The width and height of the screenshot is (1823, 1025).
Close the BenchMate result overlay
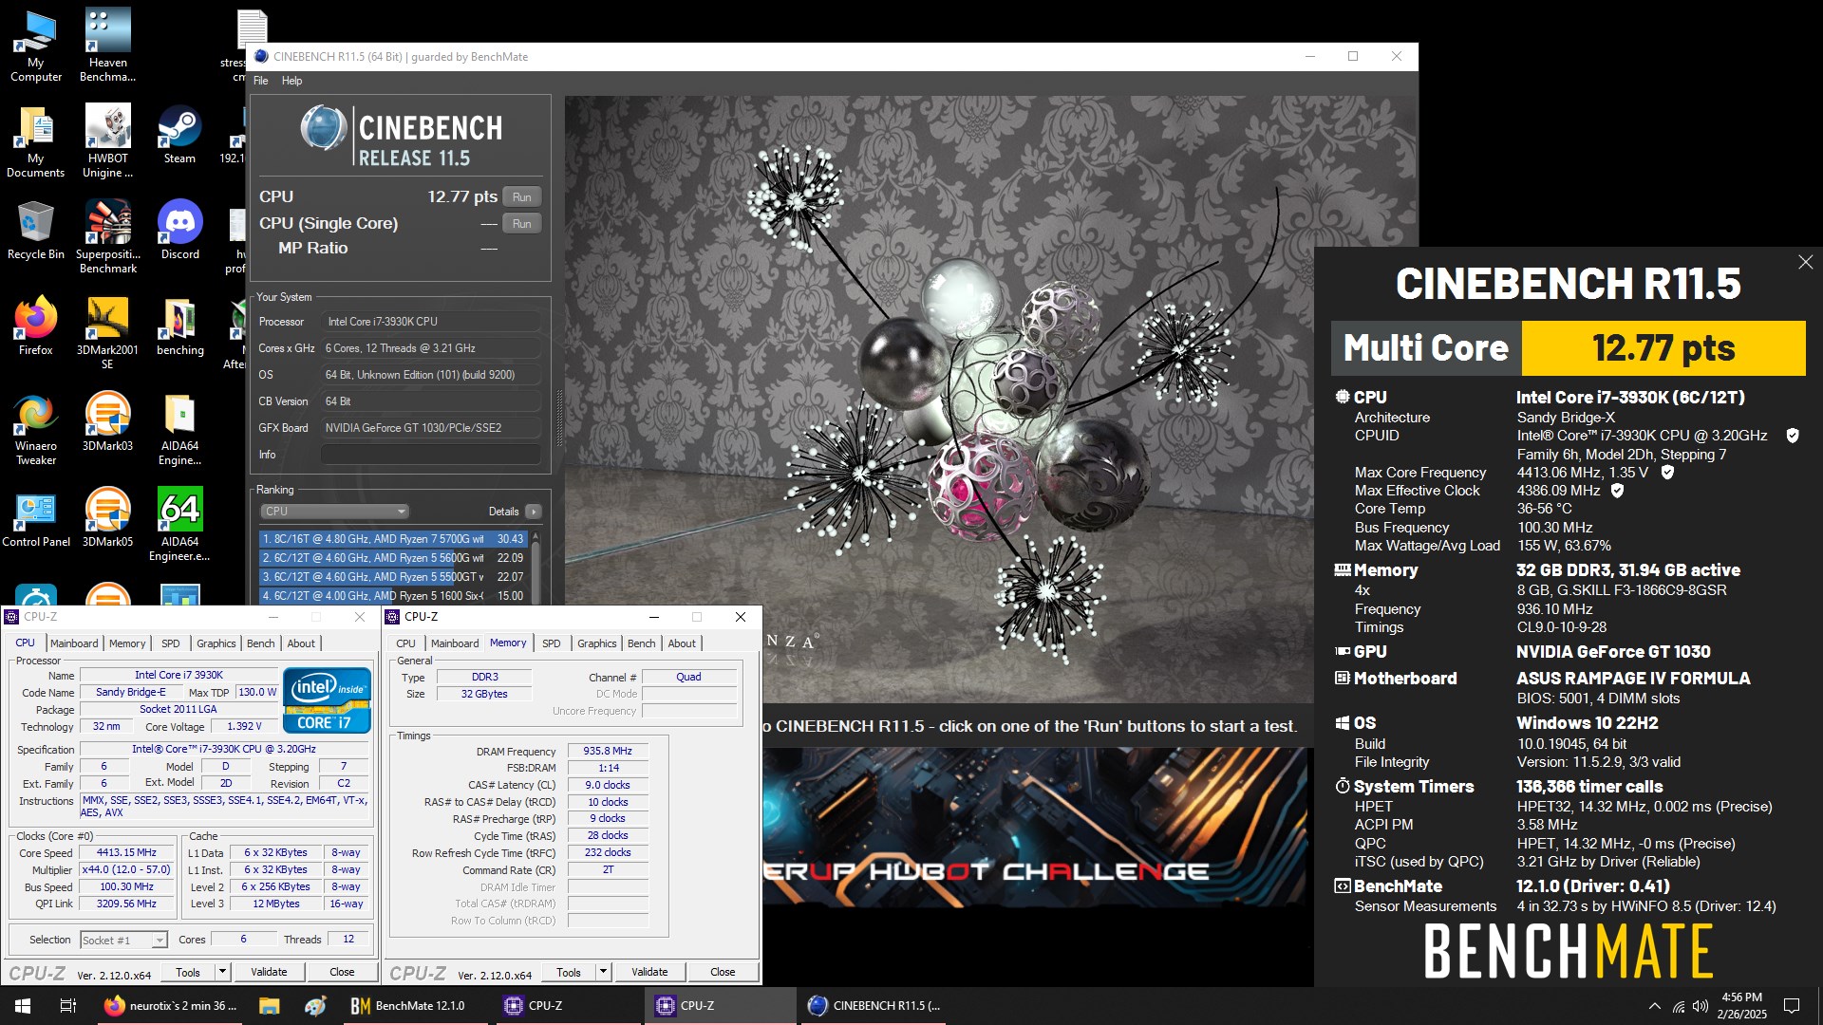click(x=1805, y=262)
